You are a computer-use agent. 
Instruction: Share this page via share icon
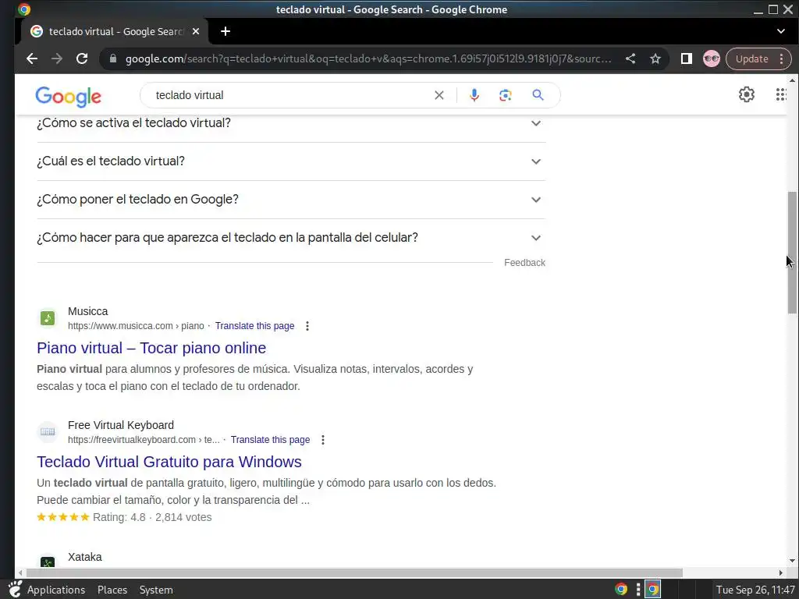tap(630, 58)
